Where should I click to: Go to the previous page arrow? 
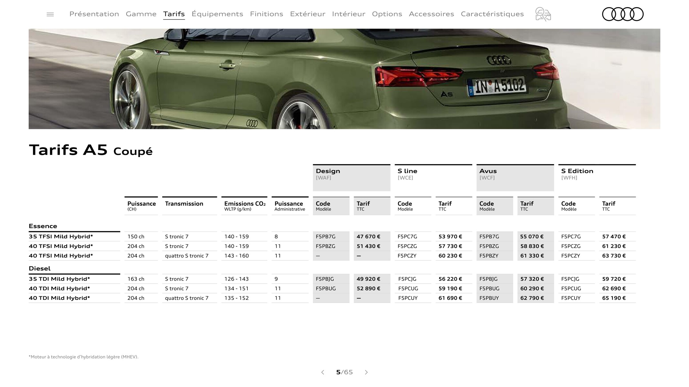click(323, 372)
